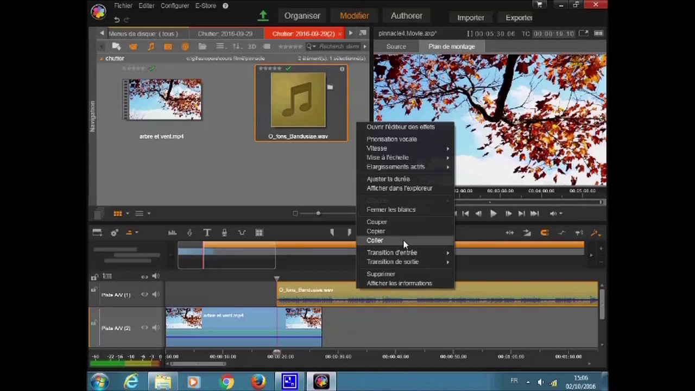The image size is (695, 391).
Task: Choose Coller from the context menu
Action: click(375, 241)
